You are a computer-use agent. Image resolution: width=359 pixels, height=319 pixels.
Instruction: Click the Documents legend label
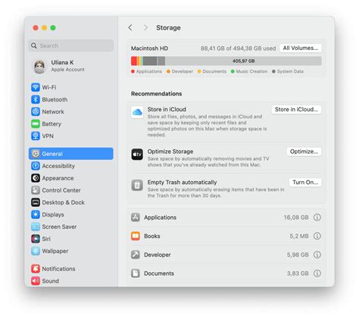[x=214, y=71]
